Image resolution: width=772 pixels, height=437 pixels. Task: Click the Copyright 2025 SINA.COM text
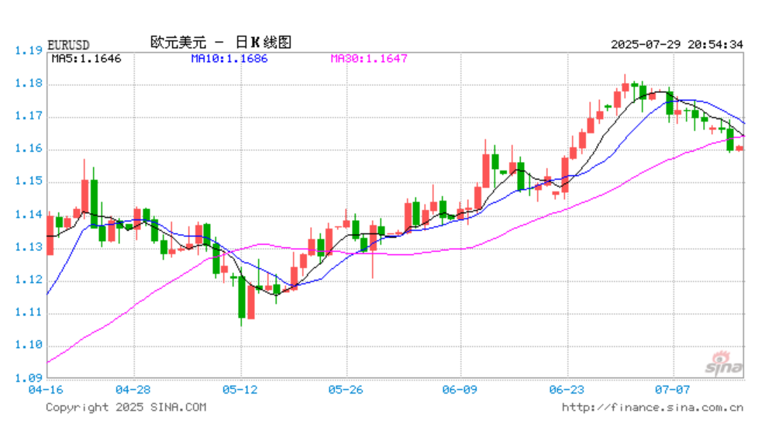coord(126,407)
